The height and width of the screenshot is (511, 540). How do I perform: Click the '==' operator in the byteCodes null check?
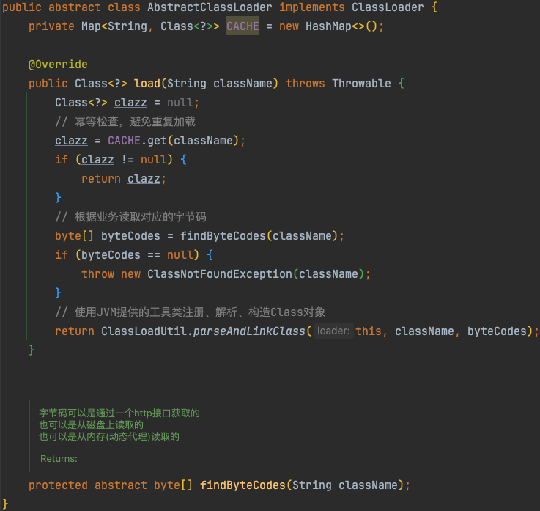click(154, 255)
